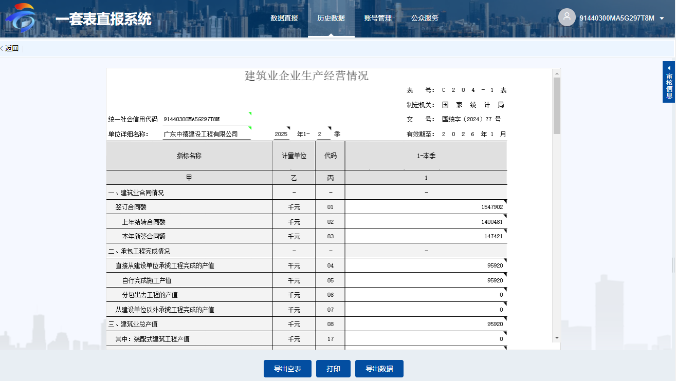Click the back arrow chevron icon
Screen dimensions: 676x381
coord(2,48)
